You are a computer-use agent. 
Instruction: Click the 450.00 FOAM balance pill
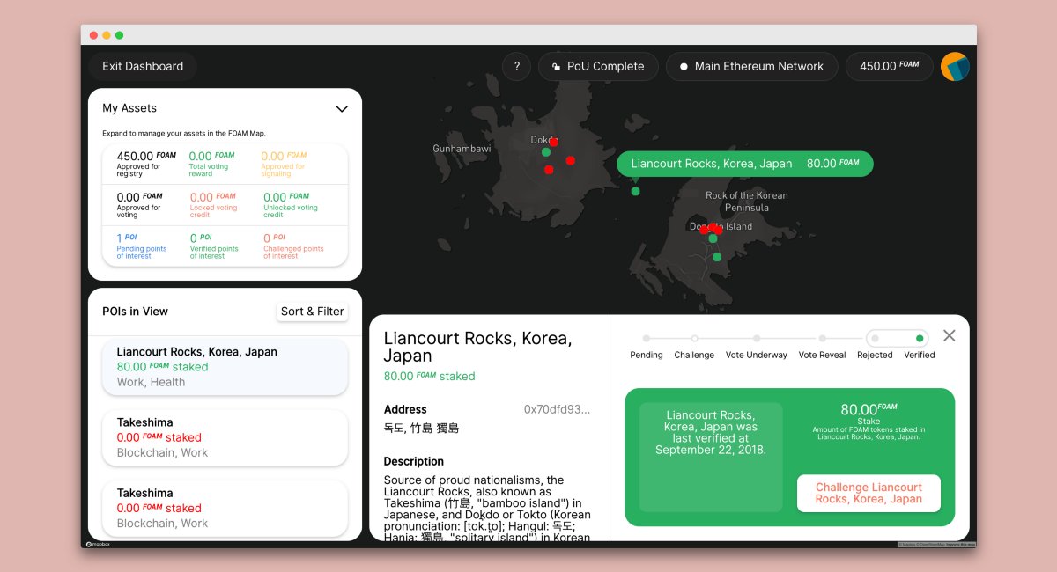888,66
